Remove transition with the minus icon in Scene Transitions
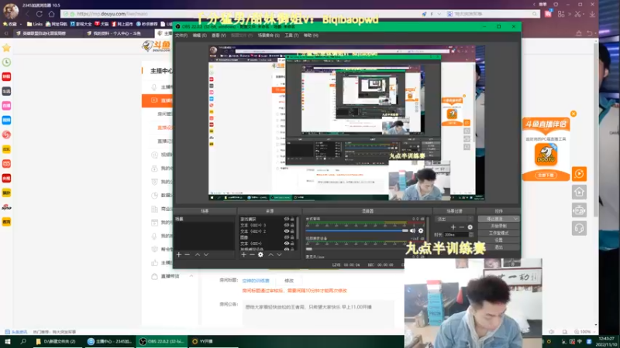The image size is (620, 348). coord(461,227)
